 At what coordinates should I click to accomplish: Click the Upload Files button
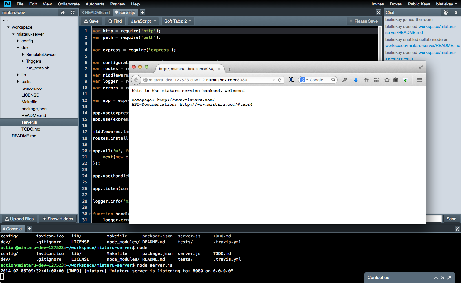[x=19, y=219]
